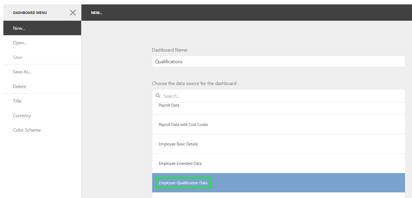
Task: Select Save As... menu option
Action: point(42,72)
